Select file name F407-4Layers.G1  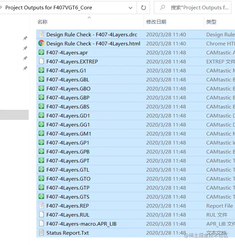point(66,71)
